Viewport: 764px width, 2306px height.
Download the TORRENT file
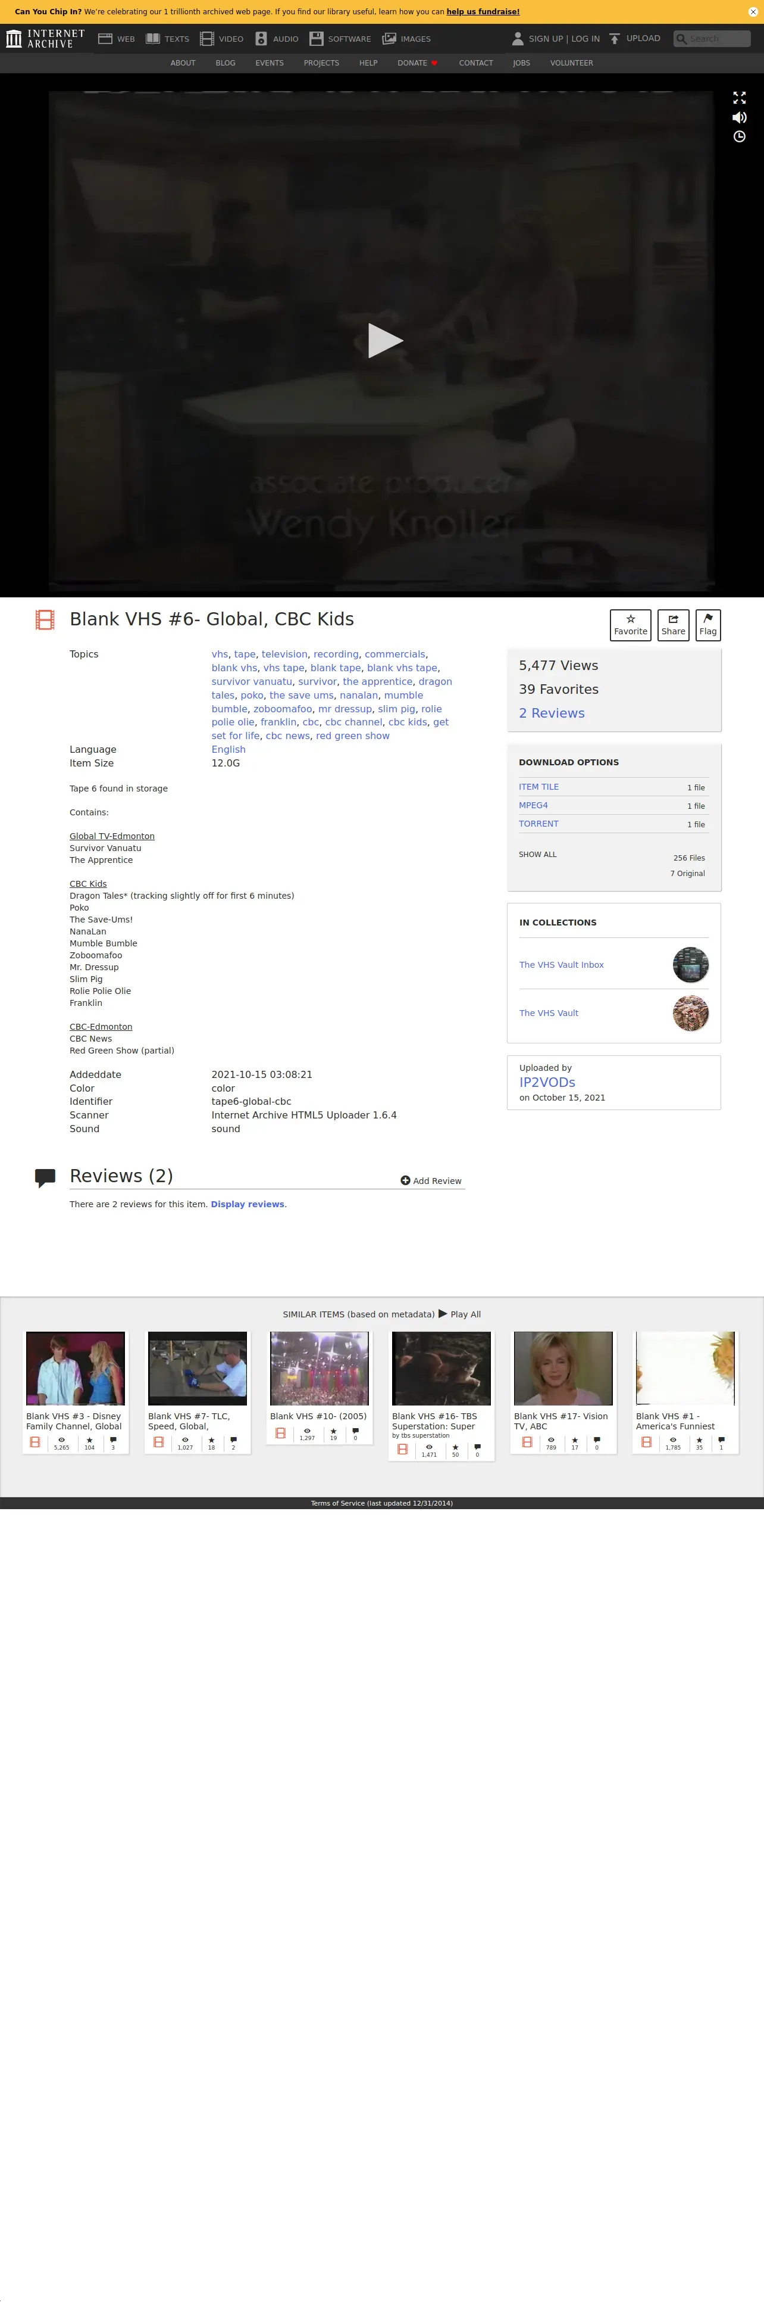pyautogui.click(x=538, y=824)
